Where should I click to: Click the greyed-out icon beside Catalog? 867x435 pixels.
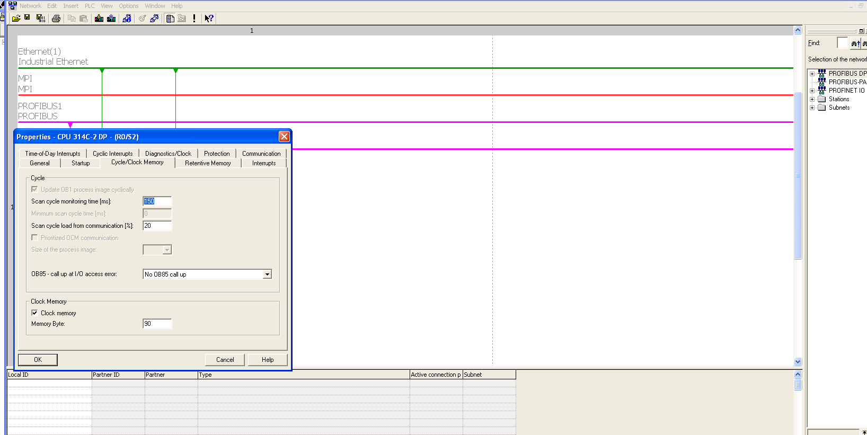(182, 18)
